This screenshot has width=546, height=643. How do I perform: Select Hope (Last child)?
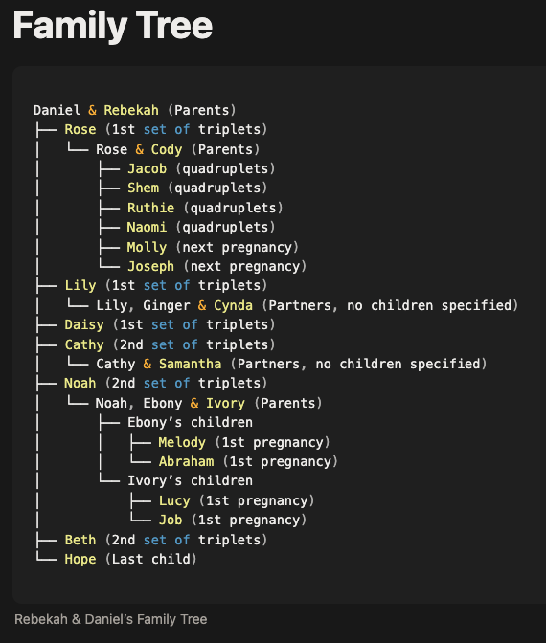(x=130, y=559)
